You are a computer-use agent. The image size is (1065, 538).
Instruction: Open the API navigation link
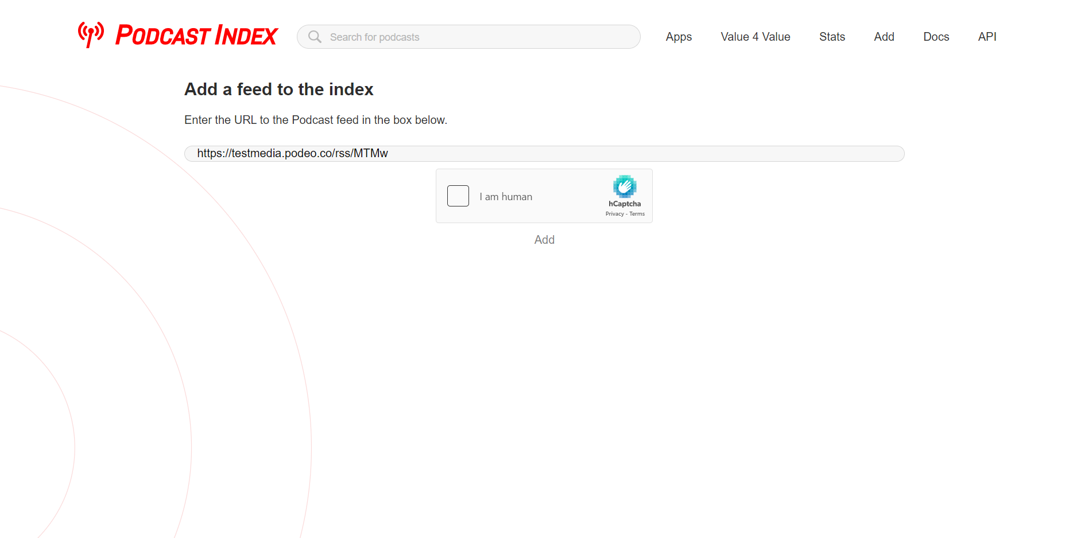(987, 37)
